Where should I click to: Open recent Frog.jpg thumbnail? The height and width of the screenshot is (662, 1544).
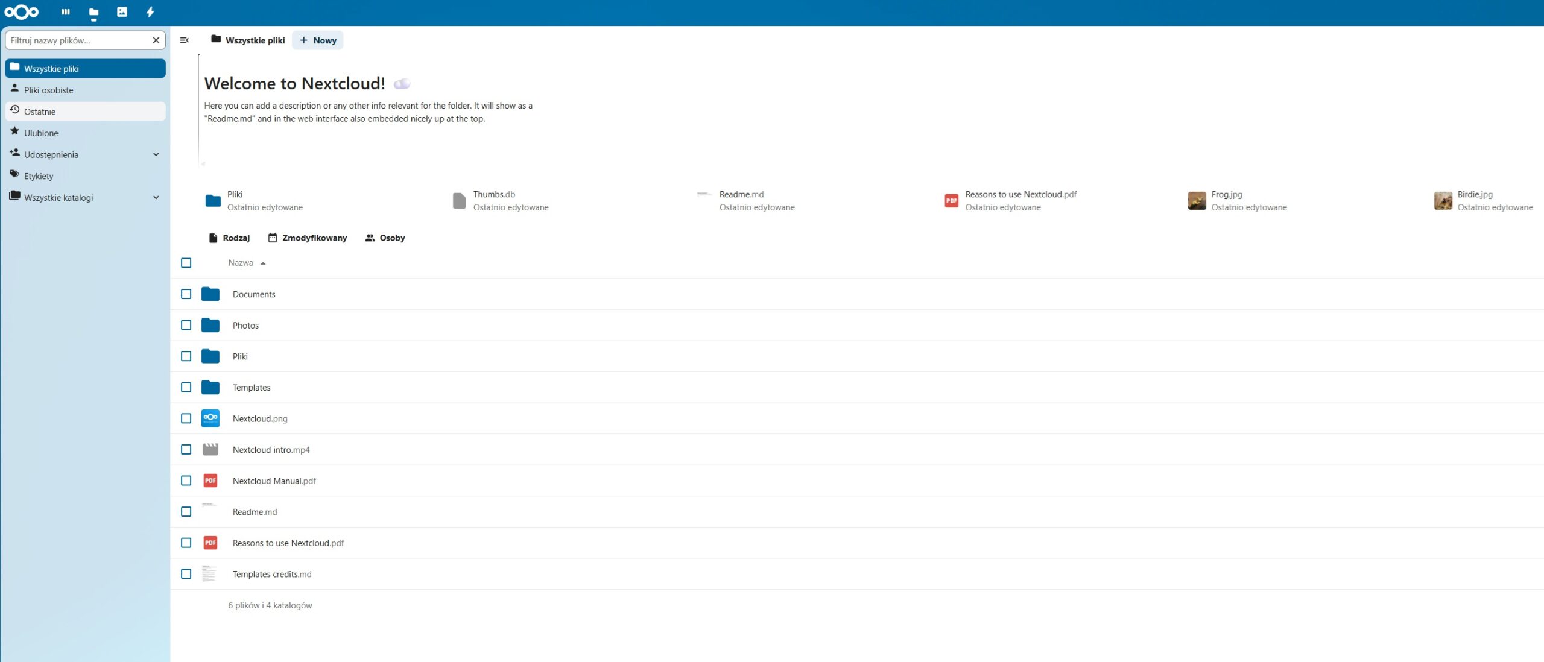pyautogui.click(x=1197, y=201)
